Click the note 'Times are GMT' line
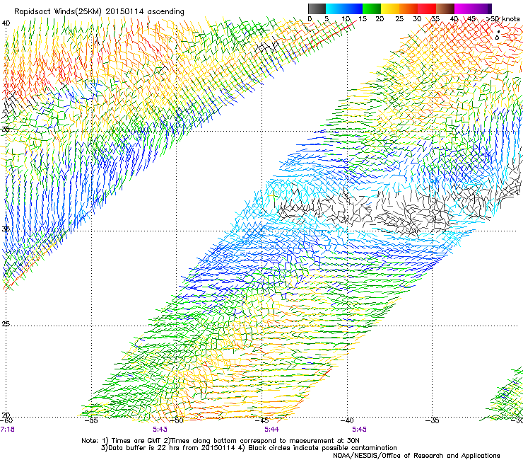The image size is (523, 460). [x=221, y=441]
